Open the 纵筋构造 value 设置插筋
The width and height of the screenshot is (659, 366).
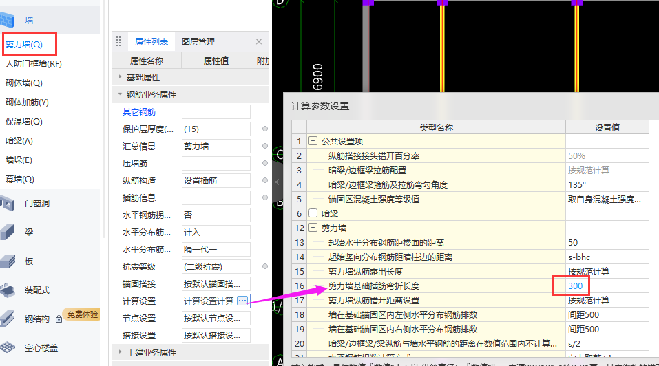click(x=216, y=181)
